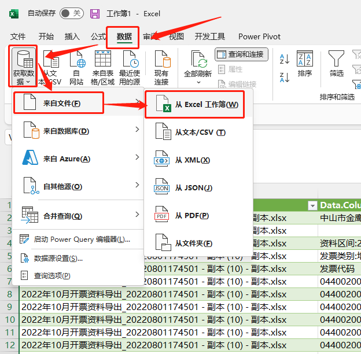
Task: Expand the 合并查询(Q) submenu
Action: coord(78,215)
